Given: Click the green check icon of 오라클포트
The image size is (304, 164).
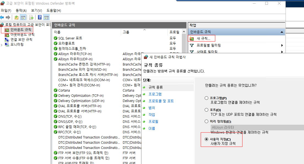Looking at the screenshot, I should 56,43.
